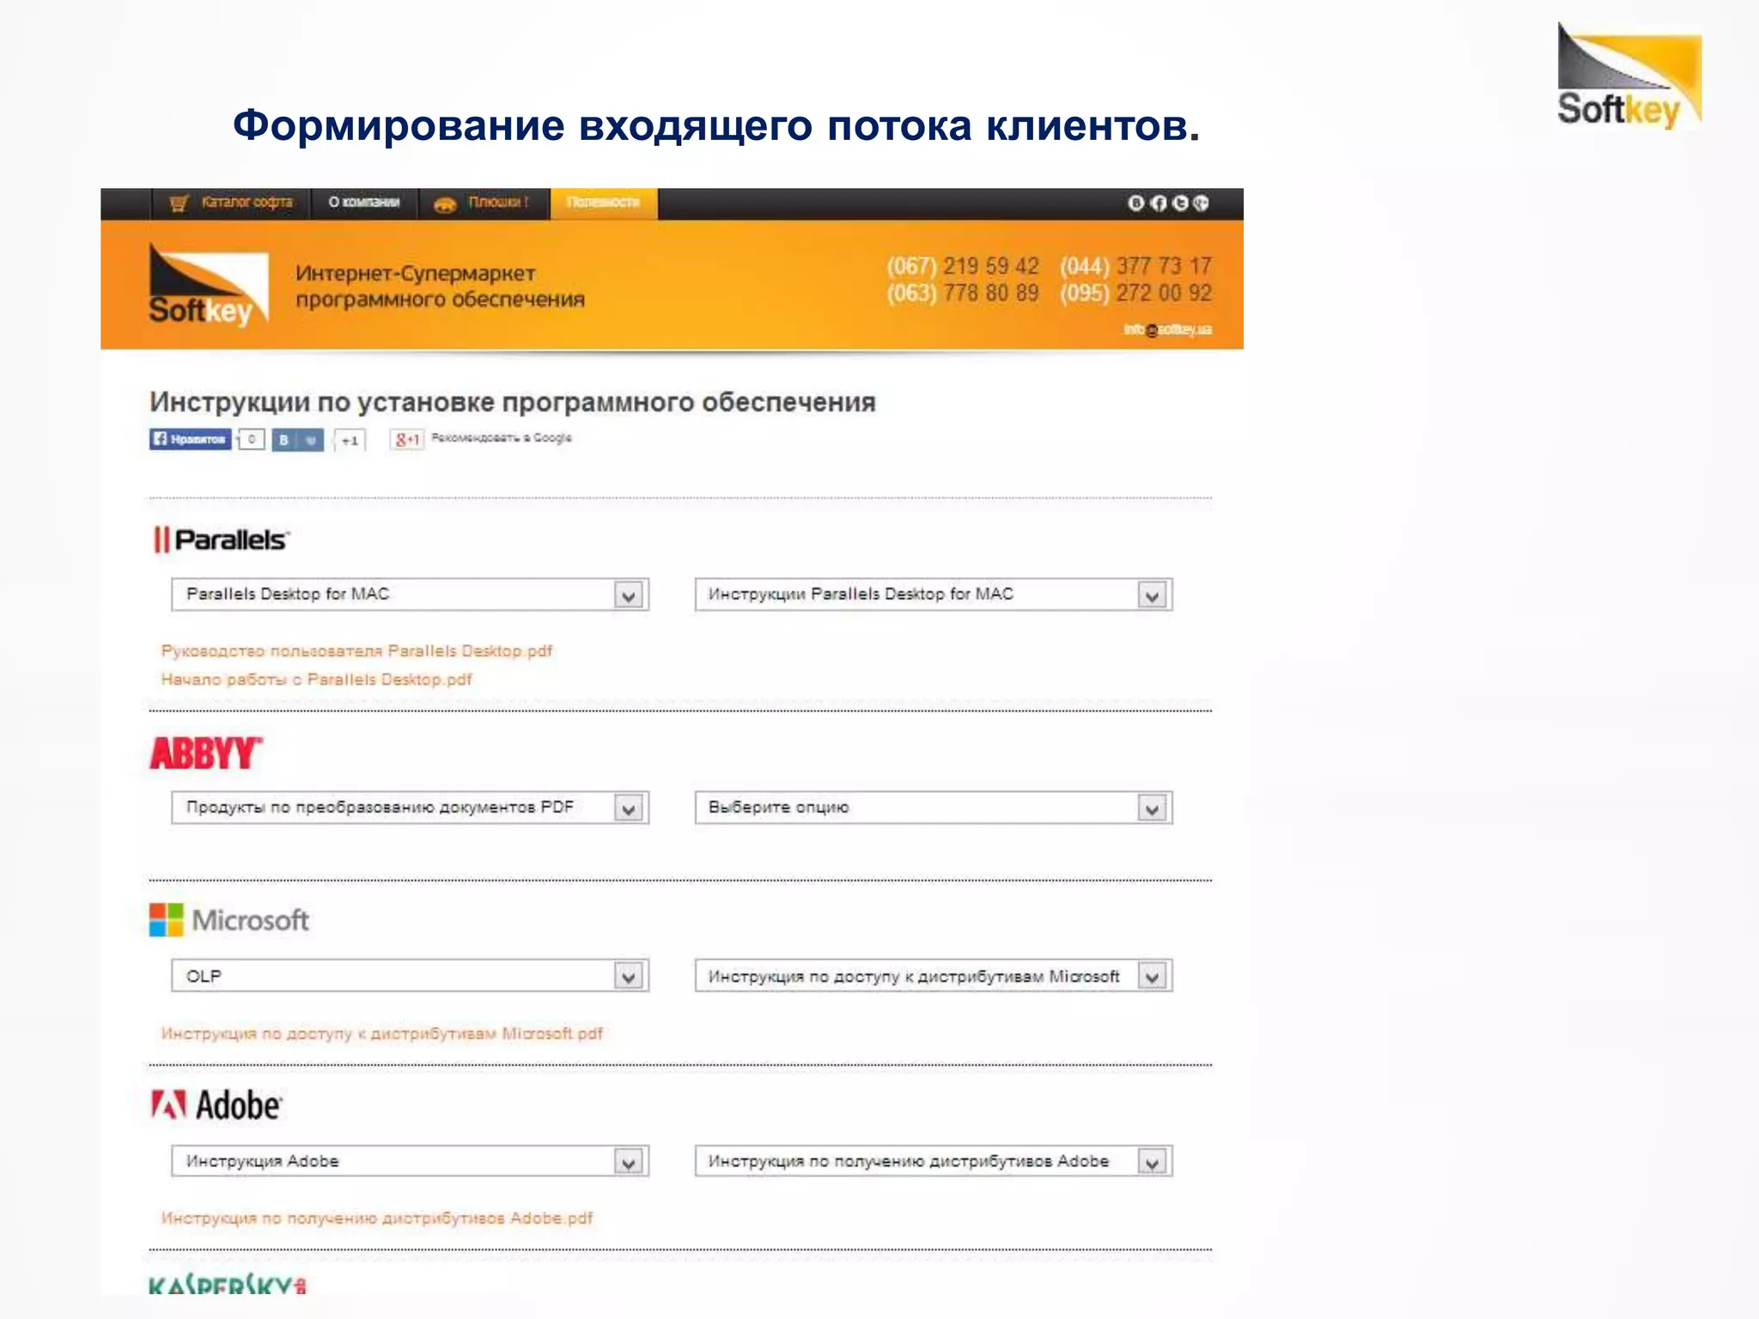Click the ABBYY brand logo
The image size is (1759, 1319).
coord(206,753)
